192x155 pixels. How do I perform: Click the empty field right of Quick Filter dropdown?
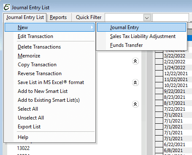pos(170,18)
